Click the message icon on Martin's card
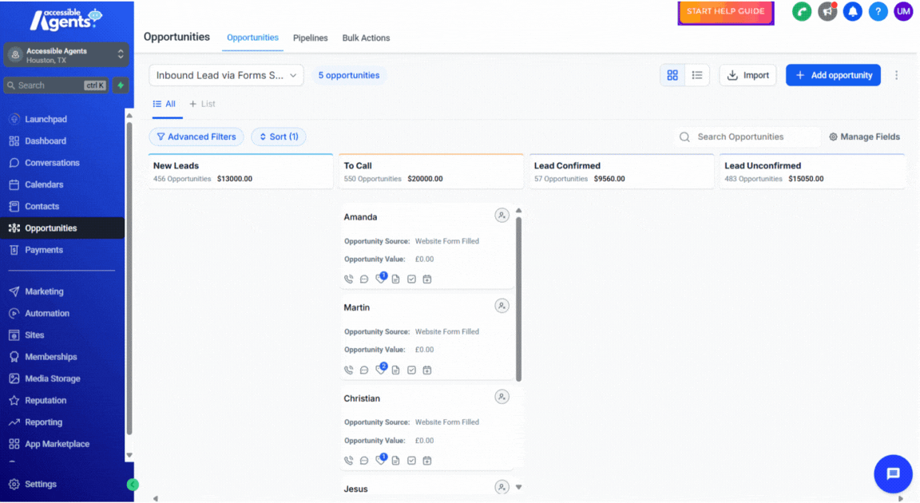 (x=364, y=370)
